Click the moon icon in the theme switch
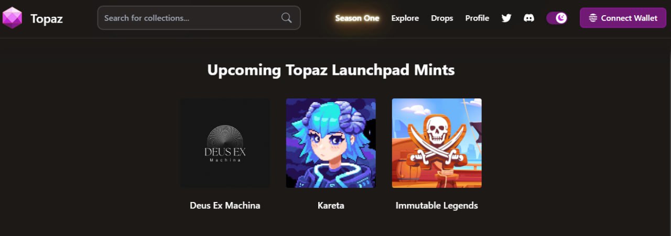671x236 pixels. tap(561, 18)
